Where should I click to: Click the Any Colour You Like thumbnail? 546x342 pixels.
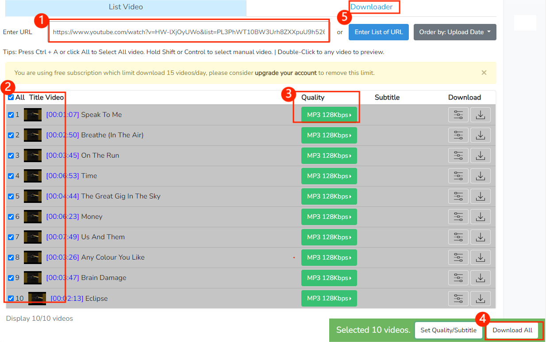pos(33,257)
